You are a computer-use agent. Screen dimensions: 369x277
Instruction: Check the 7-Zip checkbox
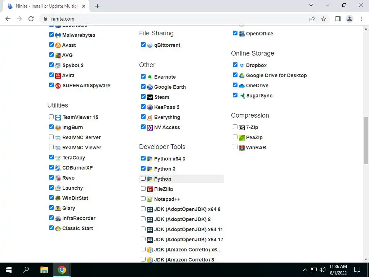point(235,127)
